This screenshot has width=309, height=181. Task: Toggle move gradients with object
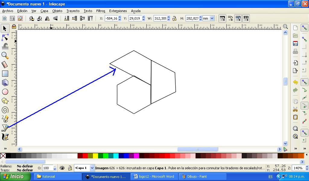(x=238, y=18)
